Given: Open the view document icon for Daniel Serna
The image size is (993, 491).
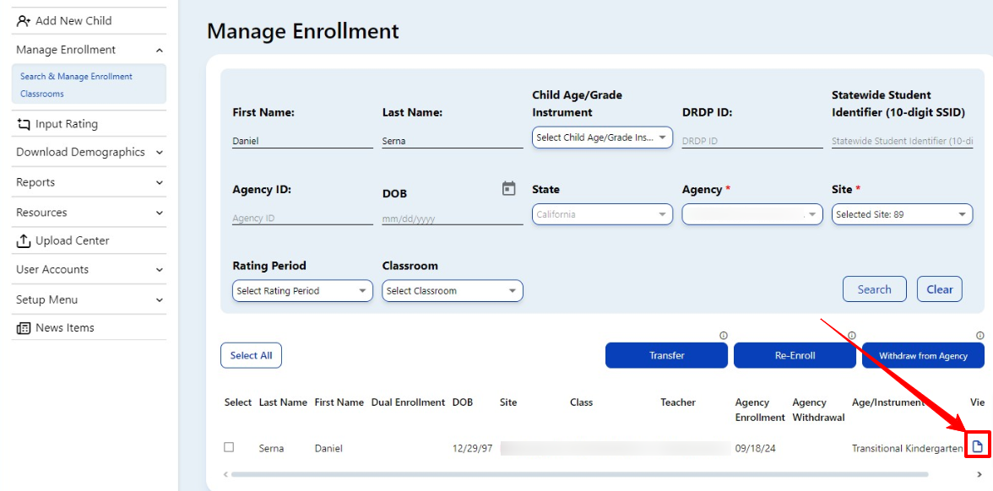Looking at the screenshot, I should 977,445.
